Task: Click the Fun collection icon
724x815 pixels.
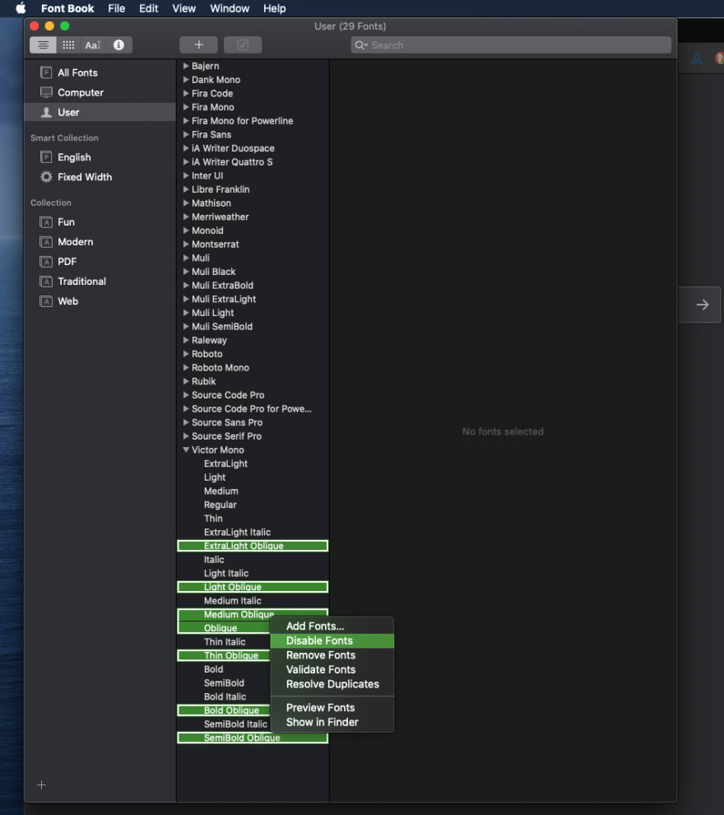Action: click(46, 222)
